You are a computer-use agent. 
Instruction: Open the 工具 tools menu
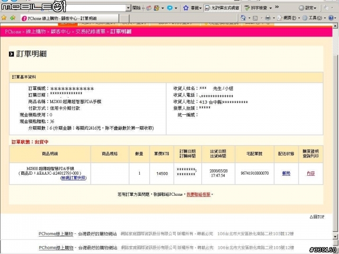point(314,18)
